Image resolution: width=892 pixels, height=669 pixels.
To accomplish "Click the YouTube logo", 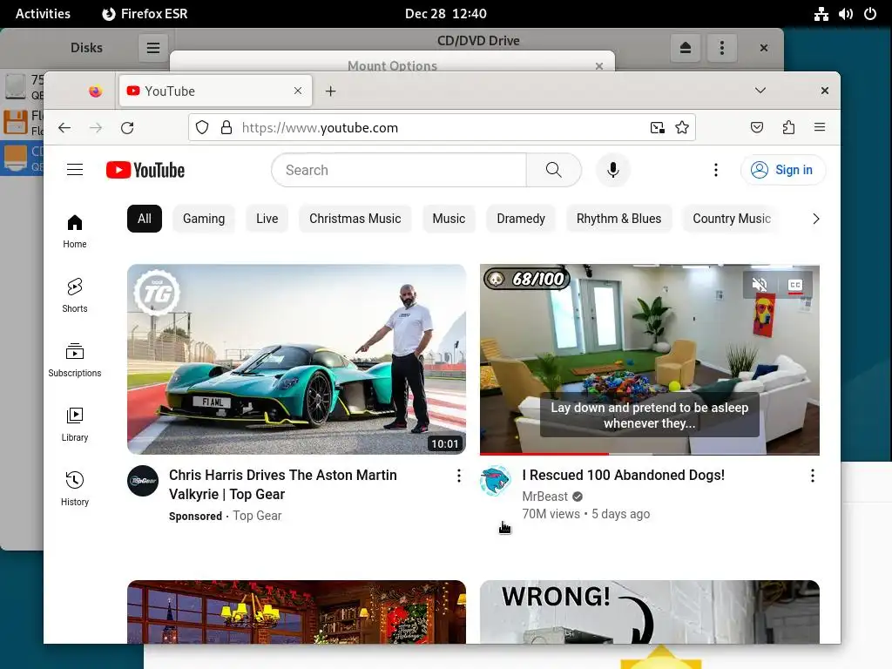I will tap(145, 170).
